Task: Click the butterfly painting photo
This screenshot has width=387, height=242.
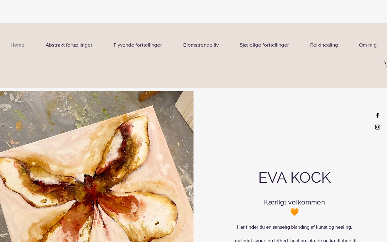Action: tap(97, 166)
